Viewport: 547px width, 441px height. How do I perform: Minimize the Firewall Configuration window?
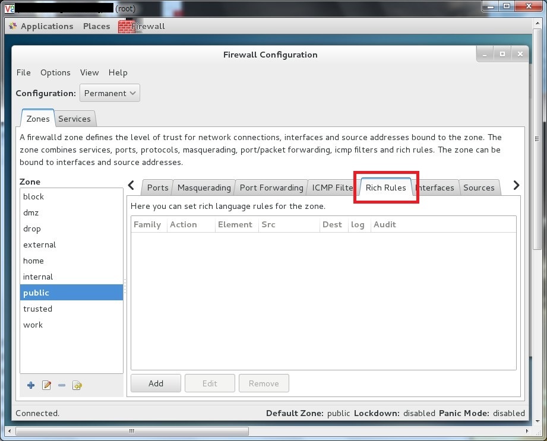485,55
